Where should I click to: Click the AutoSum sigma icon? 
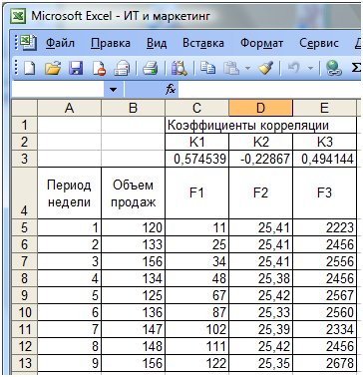click(x=356, y=69)
